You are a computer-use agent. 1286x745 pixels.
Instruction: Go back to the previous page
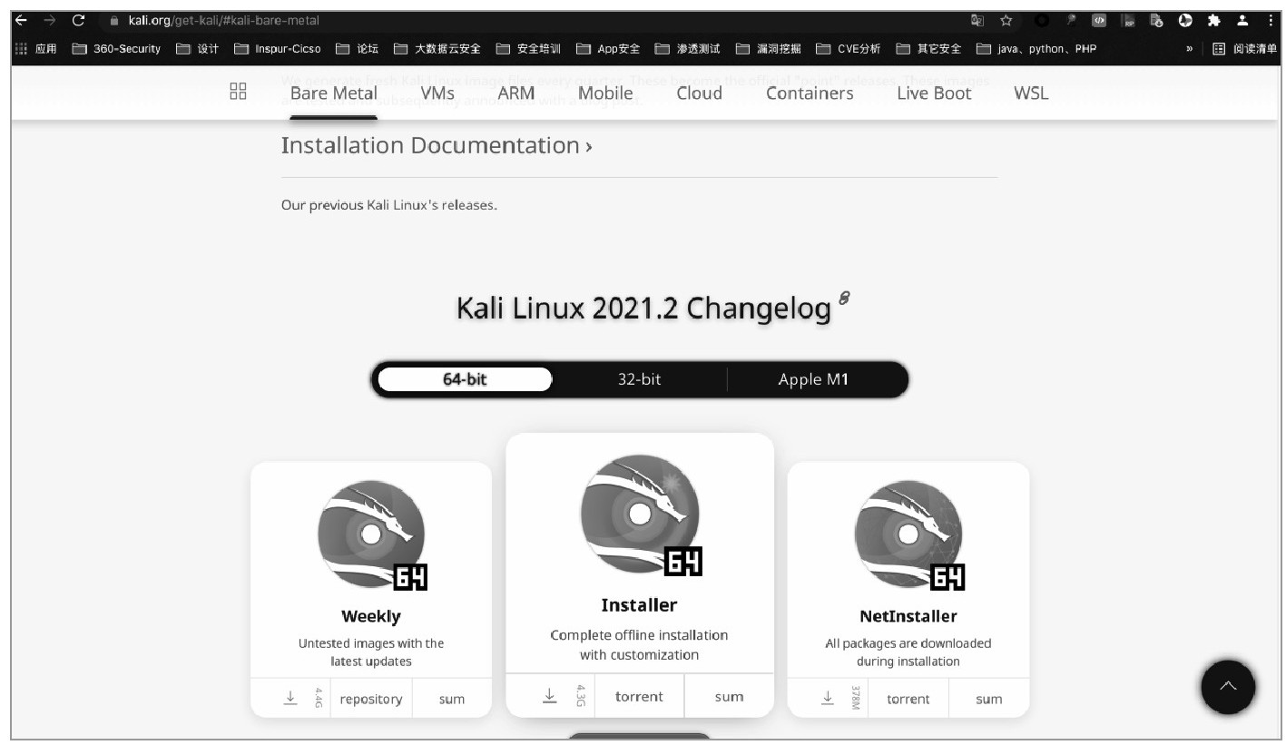[22, 20]
